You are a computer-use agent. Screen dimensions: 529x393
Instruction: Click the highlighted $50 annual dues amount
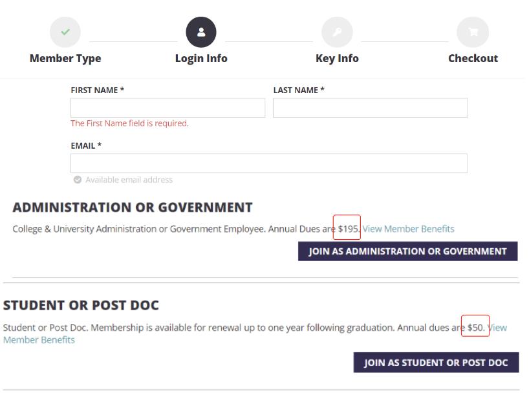click(475, 328)
